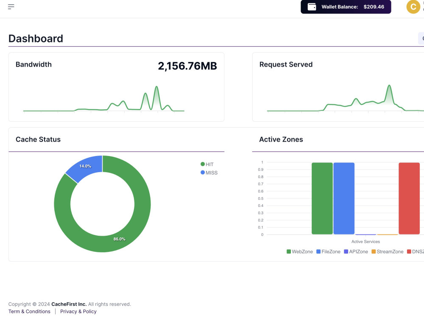Image resolution: width=424 pixels, height=318 pixels.
Task: Toggle APIZone legend item
Action: tap(356, 251)
